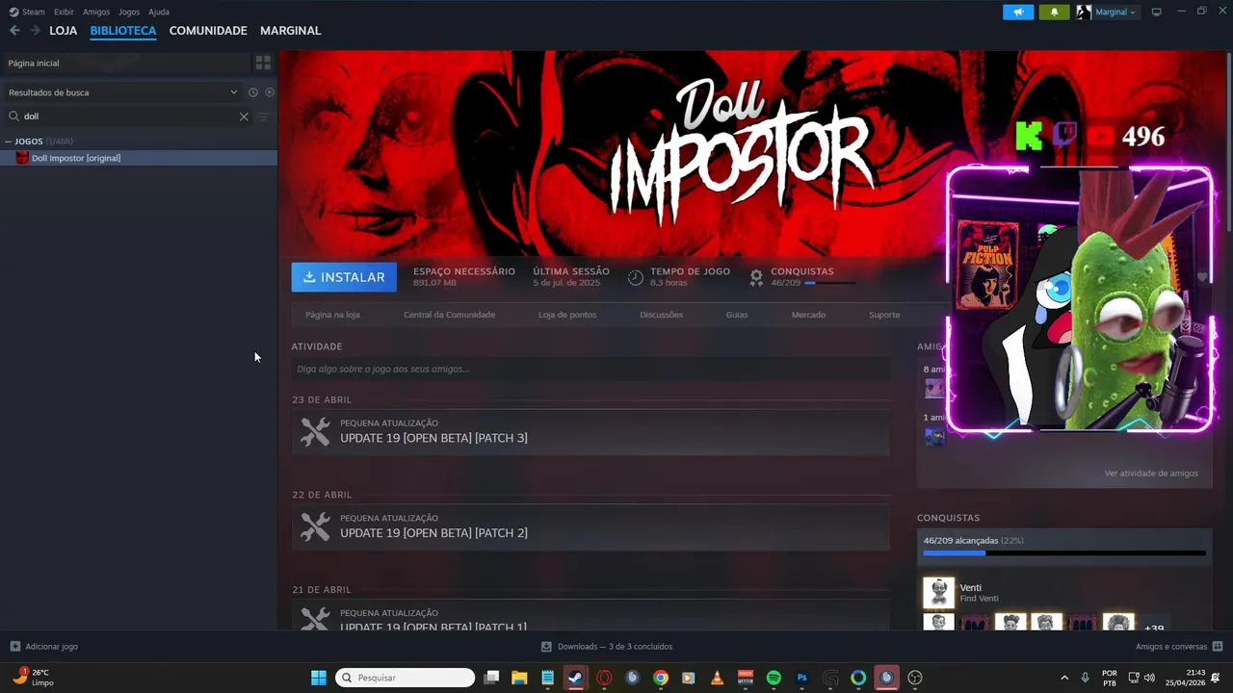This screenshot has height=693, width=1233.
Task: Show recent games clock filter
Action: click(253, 92)
